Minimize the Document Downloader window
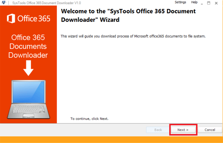This screenshot has height=143, width=223. click(202, 3)
